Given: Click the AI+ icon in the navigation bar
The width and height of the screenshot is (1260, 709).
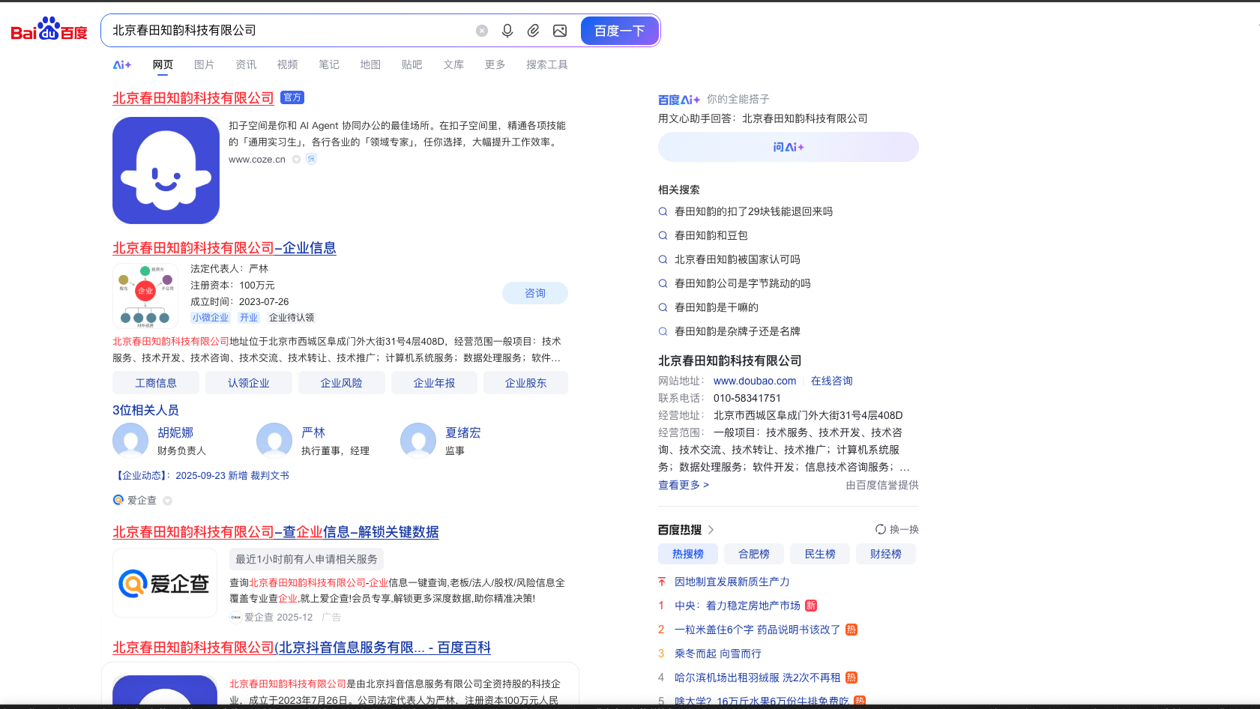Looking at the screenshot, I should [x=121, y=64].
